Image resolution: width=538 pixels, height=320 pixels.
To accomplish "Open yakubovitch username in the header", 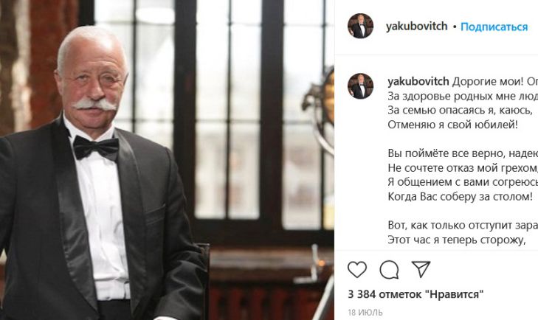I will click(416, 27).
